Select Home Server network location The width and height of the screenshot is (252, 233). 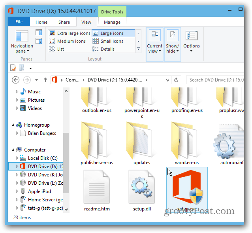41,200
